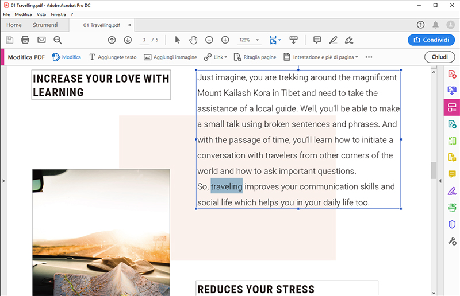
Task: Open the account profile icon
Action: tap(450, 25)
